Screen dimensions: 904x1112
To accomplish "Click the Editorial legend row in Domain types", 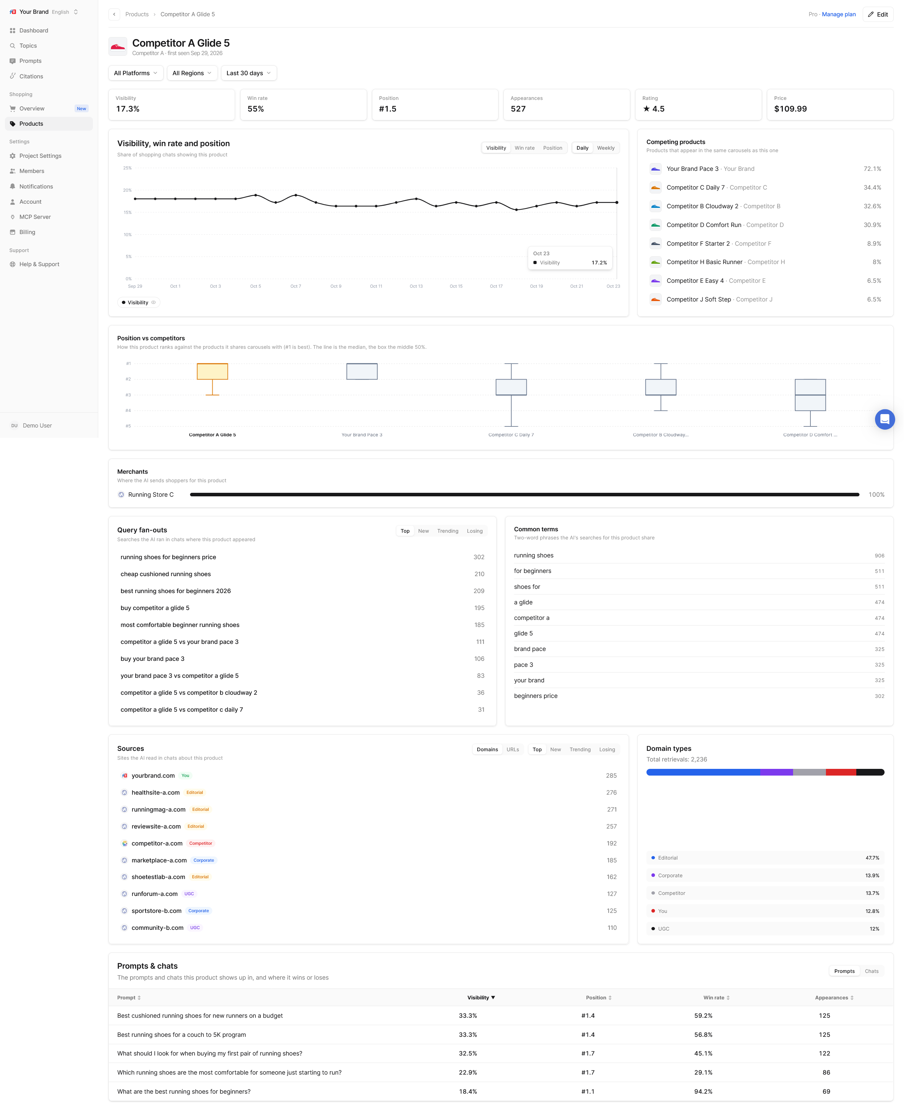I will (x=765, y=858).
